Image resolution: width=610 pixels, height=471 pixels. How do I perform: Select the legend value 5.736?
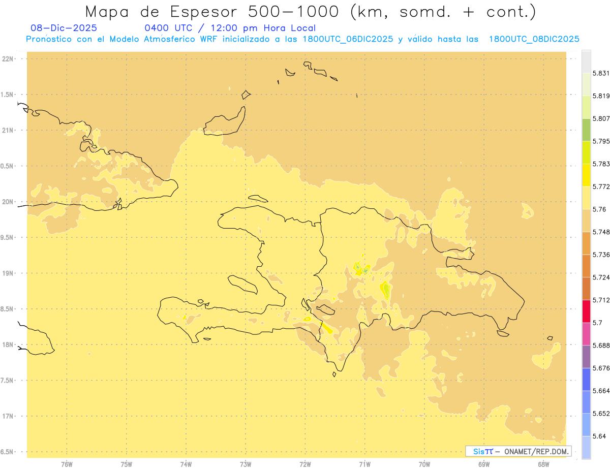601,255
